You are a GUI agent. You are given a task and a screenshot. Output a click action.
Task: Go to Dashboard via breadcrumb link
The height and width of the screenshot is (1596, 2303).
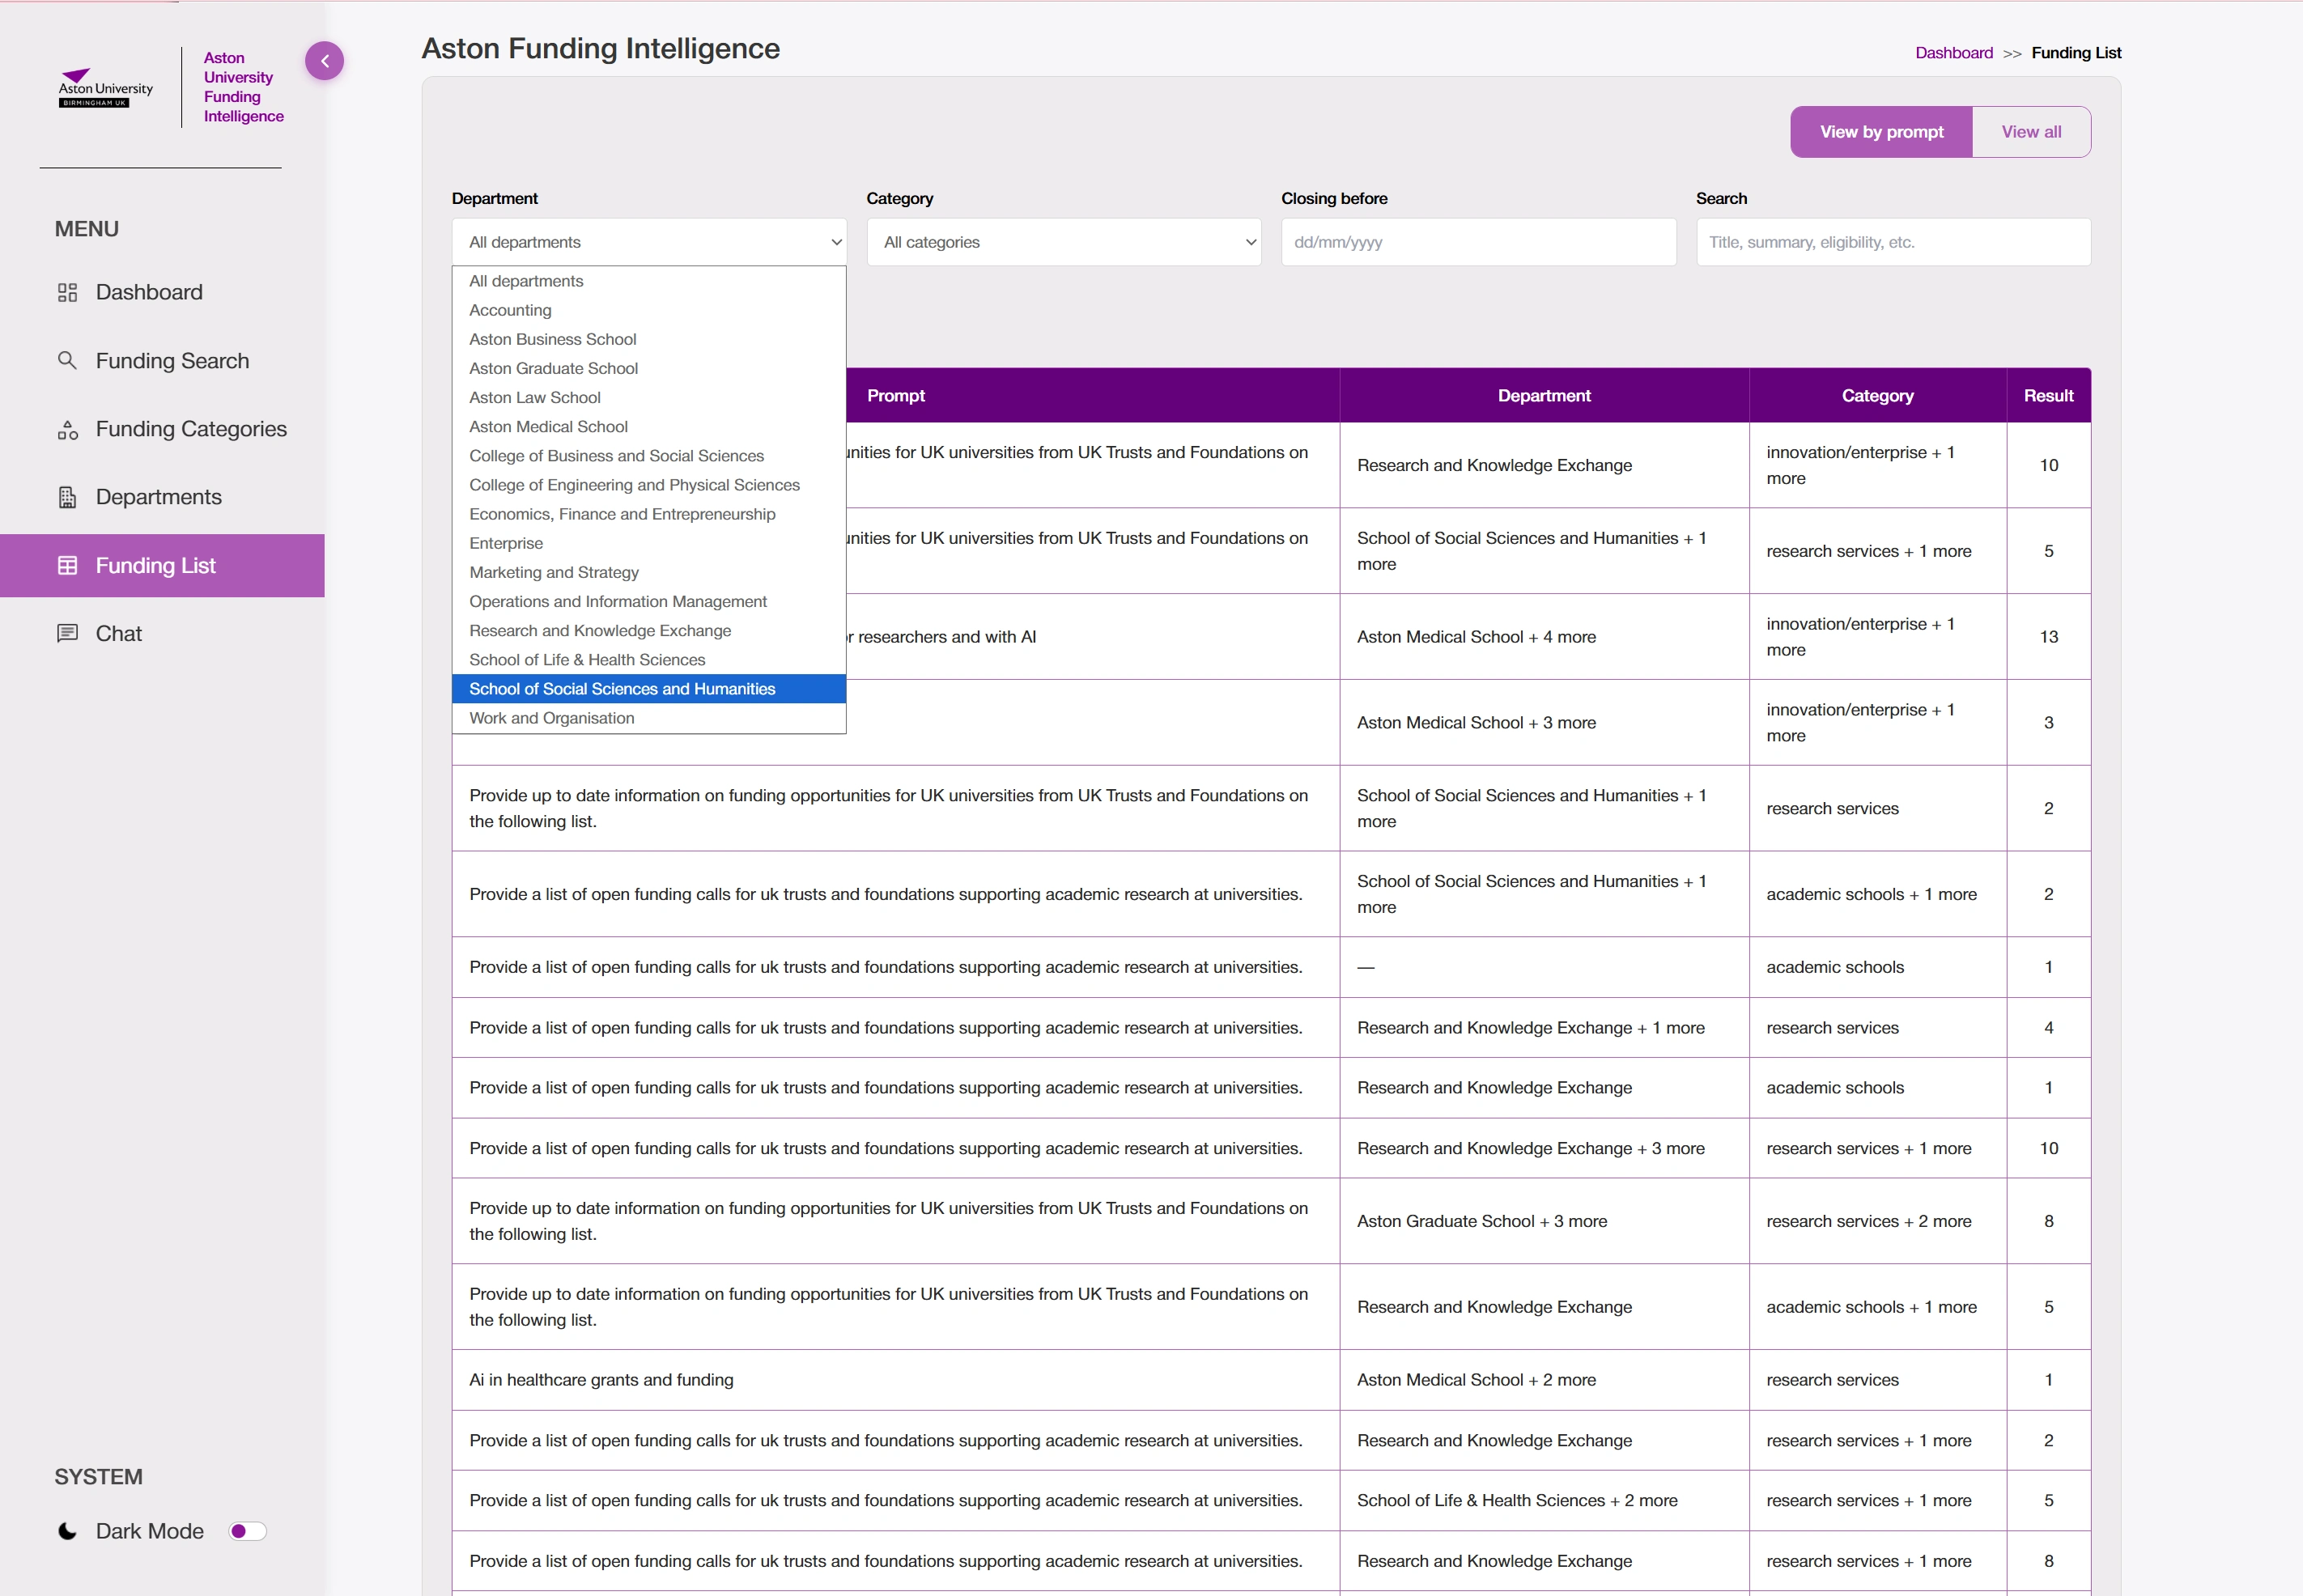[x=1953, y=53]
